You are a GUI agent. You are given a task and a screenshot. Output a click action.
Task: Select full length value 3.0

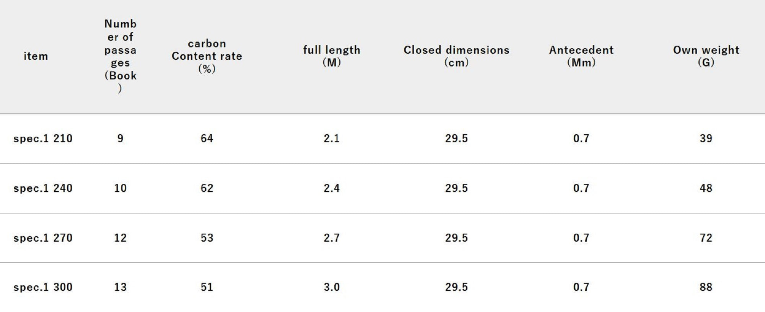point(331,287)
